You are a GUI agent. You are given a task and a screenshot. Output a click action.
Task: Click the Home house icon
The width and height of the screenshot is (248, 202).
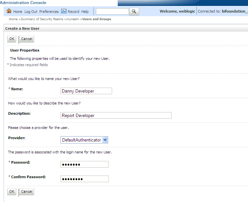coord(9,11)
